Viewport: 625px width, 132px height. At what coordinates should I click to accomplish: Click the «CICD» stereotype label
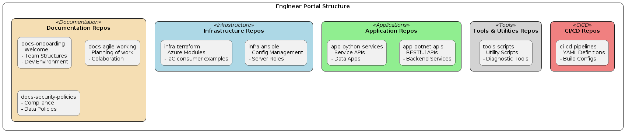[x=582, y=25]
